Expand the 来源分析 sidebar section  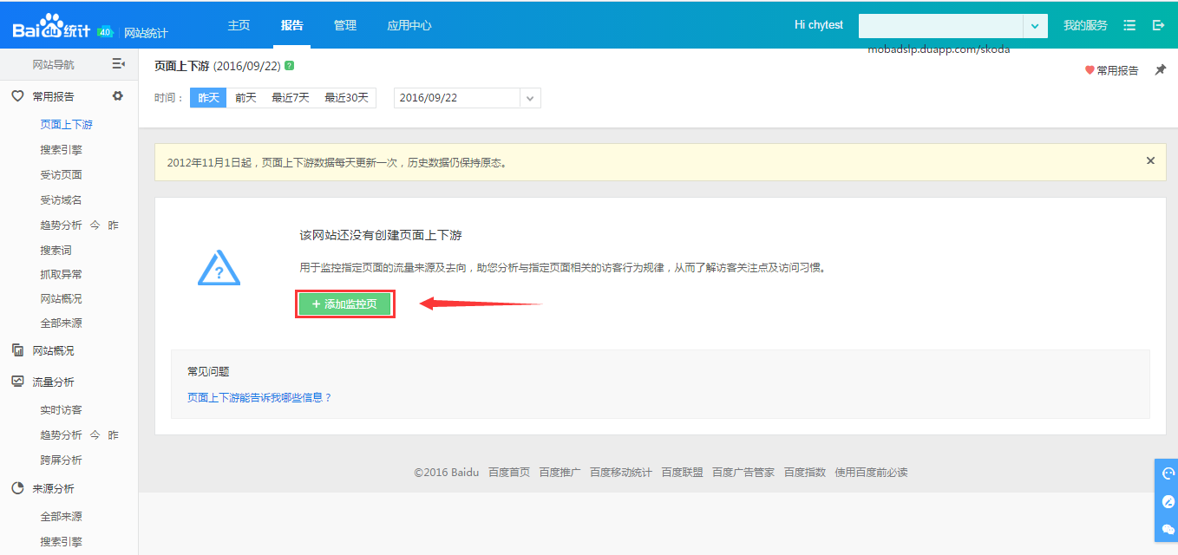(54, 488)
